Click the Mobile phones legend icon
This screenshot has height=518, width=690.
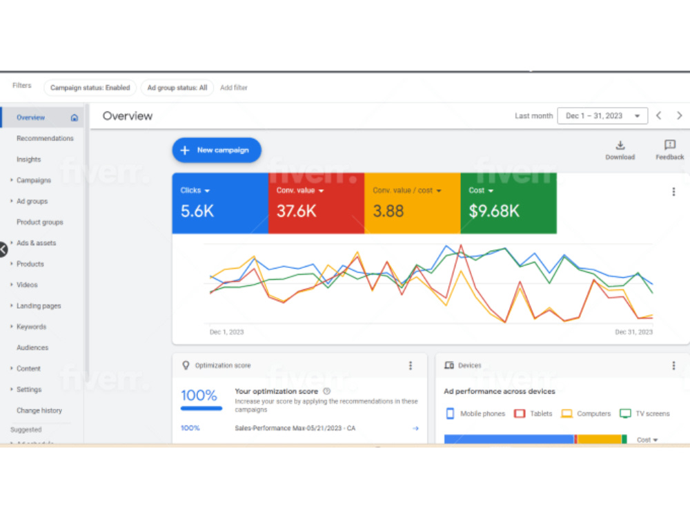450,414
